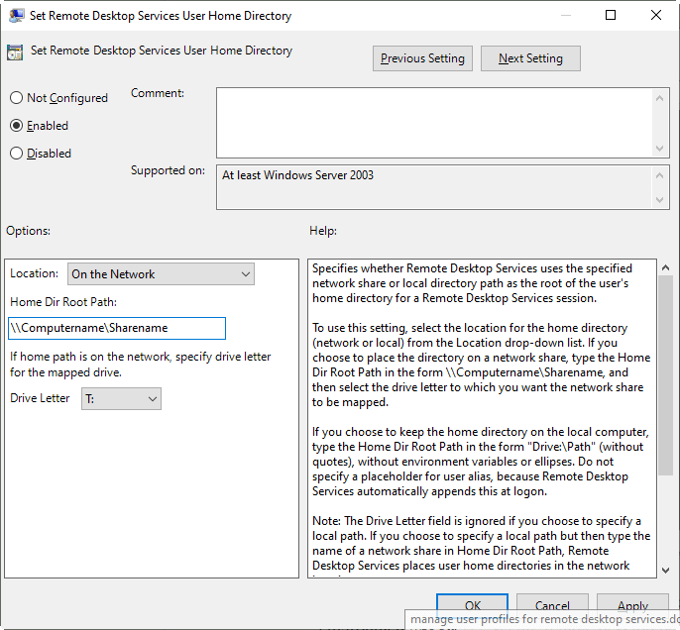Go to Previous Setting

click(422, 58)
